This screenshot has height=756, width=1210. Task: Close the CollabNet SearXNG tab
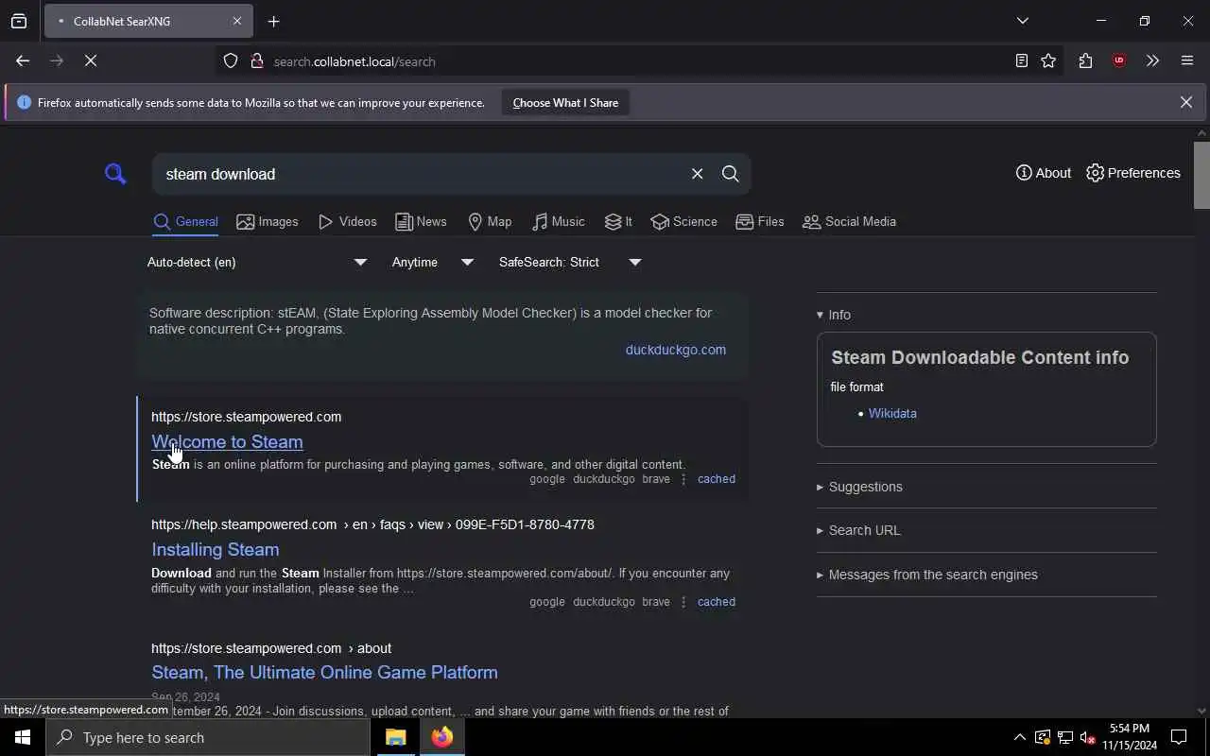237,21
